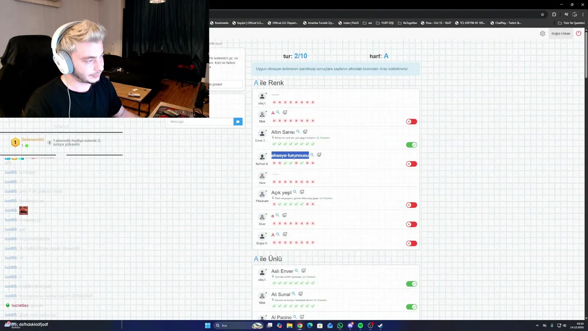Click the highlighted akasya turuncusu answer text
The image size is (588, 331).
click(x=290, y=155)
